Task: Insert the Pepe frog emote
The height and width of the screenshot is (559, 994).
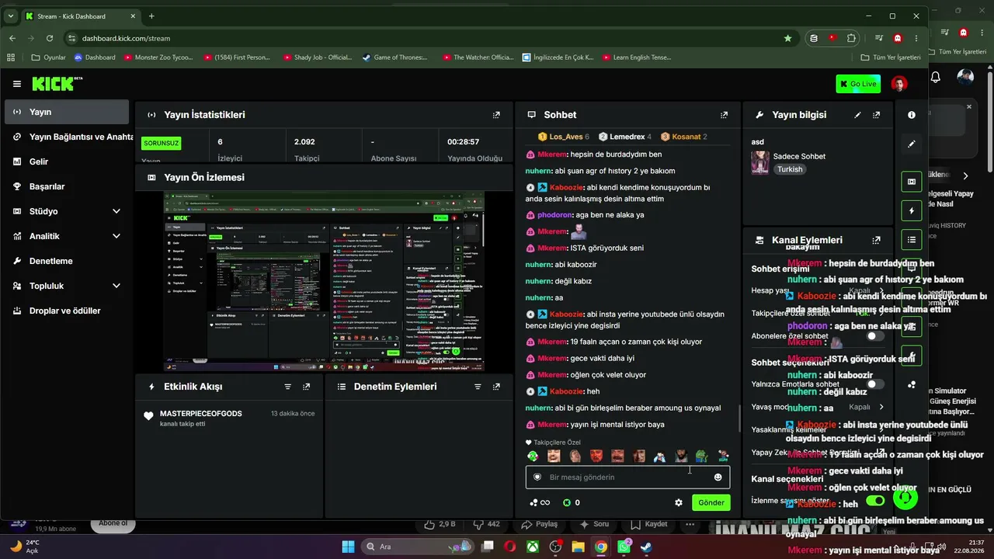Action: click(701, 456)
